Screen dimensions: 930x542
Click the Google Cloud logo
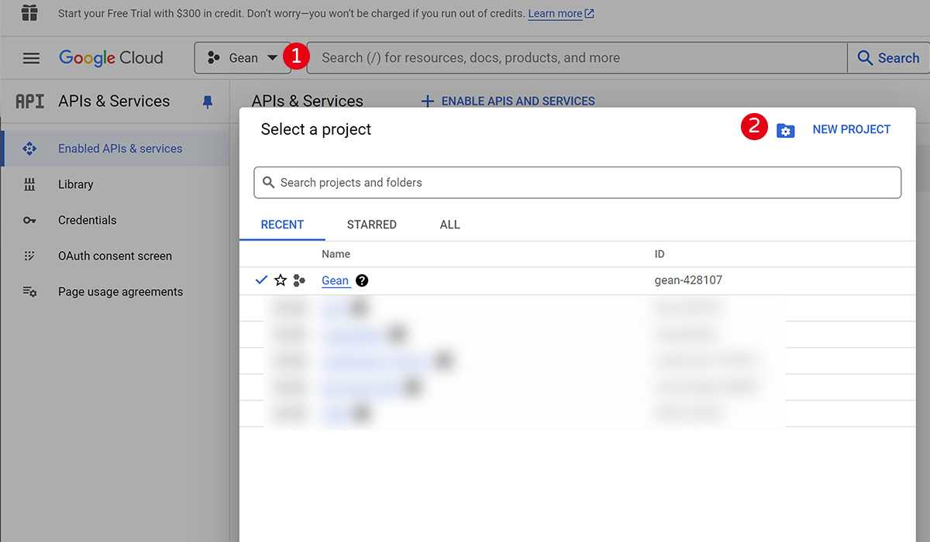[x=111, y=58]
